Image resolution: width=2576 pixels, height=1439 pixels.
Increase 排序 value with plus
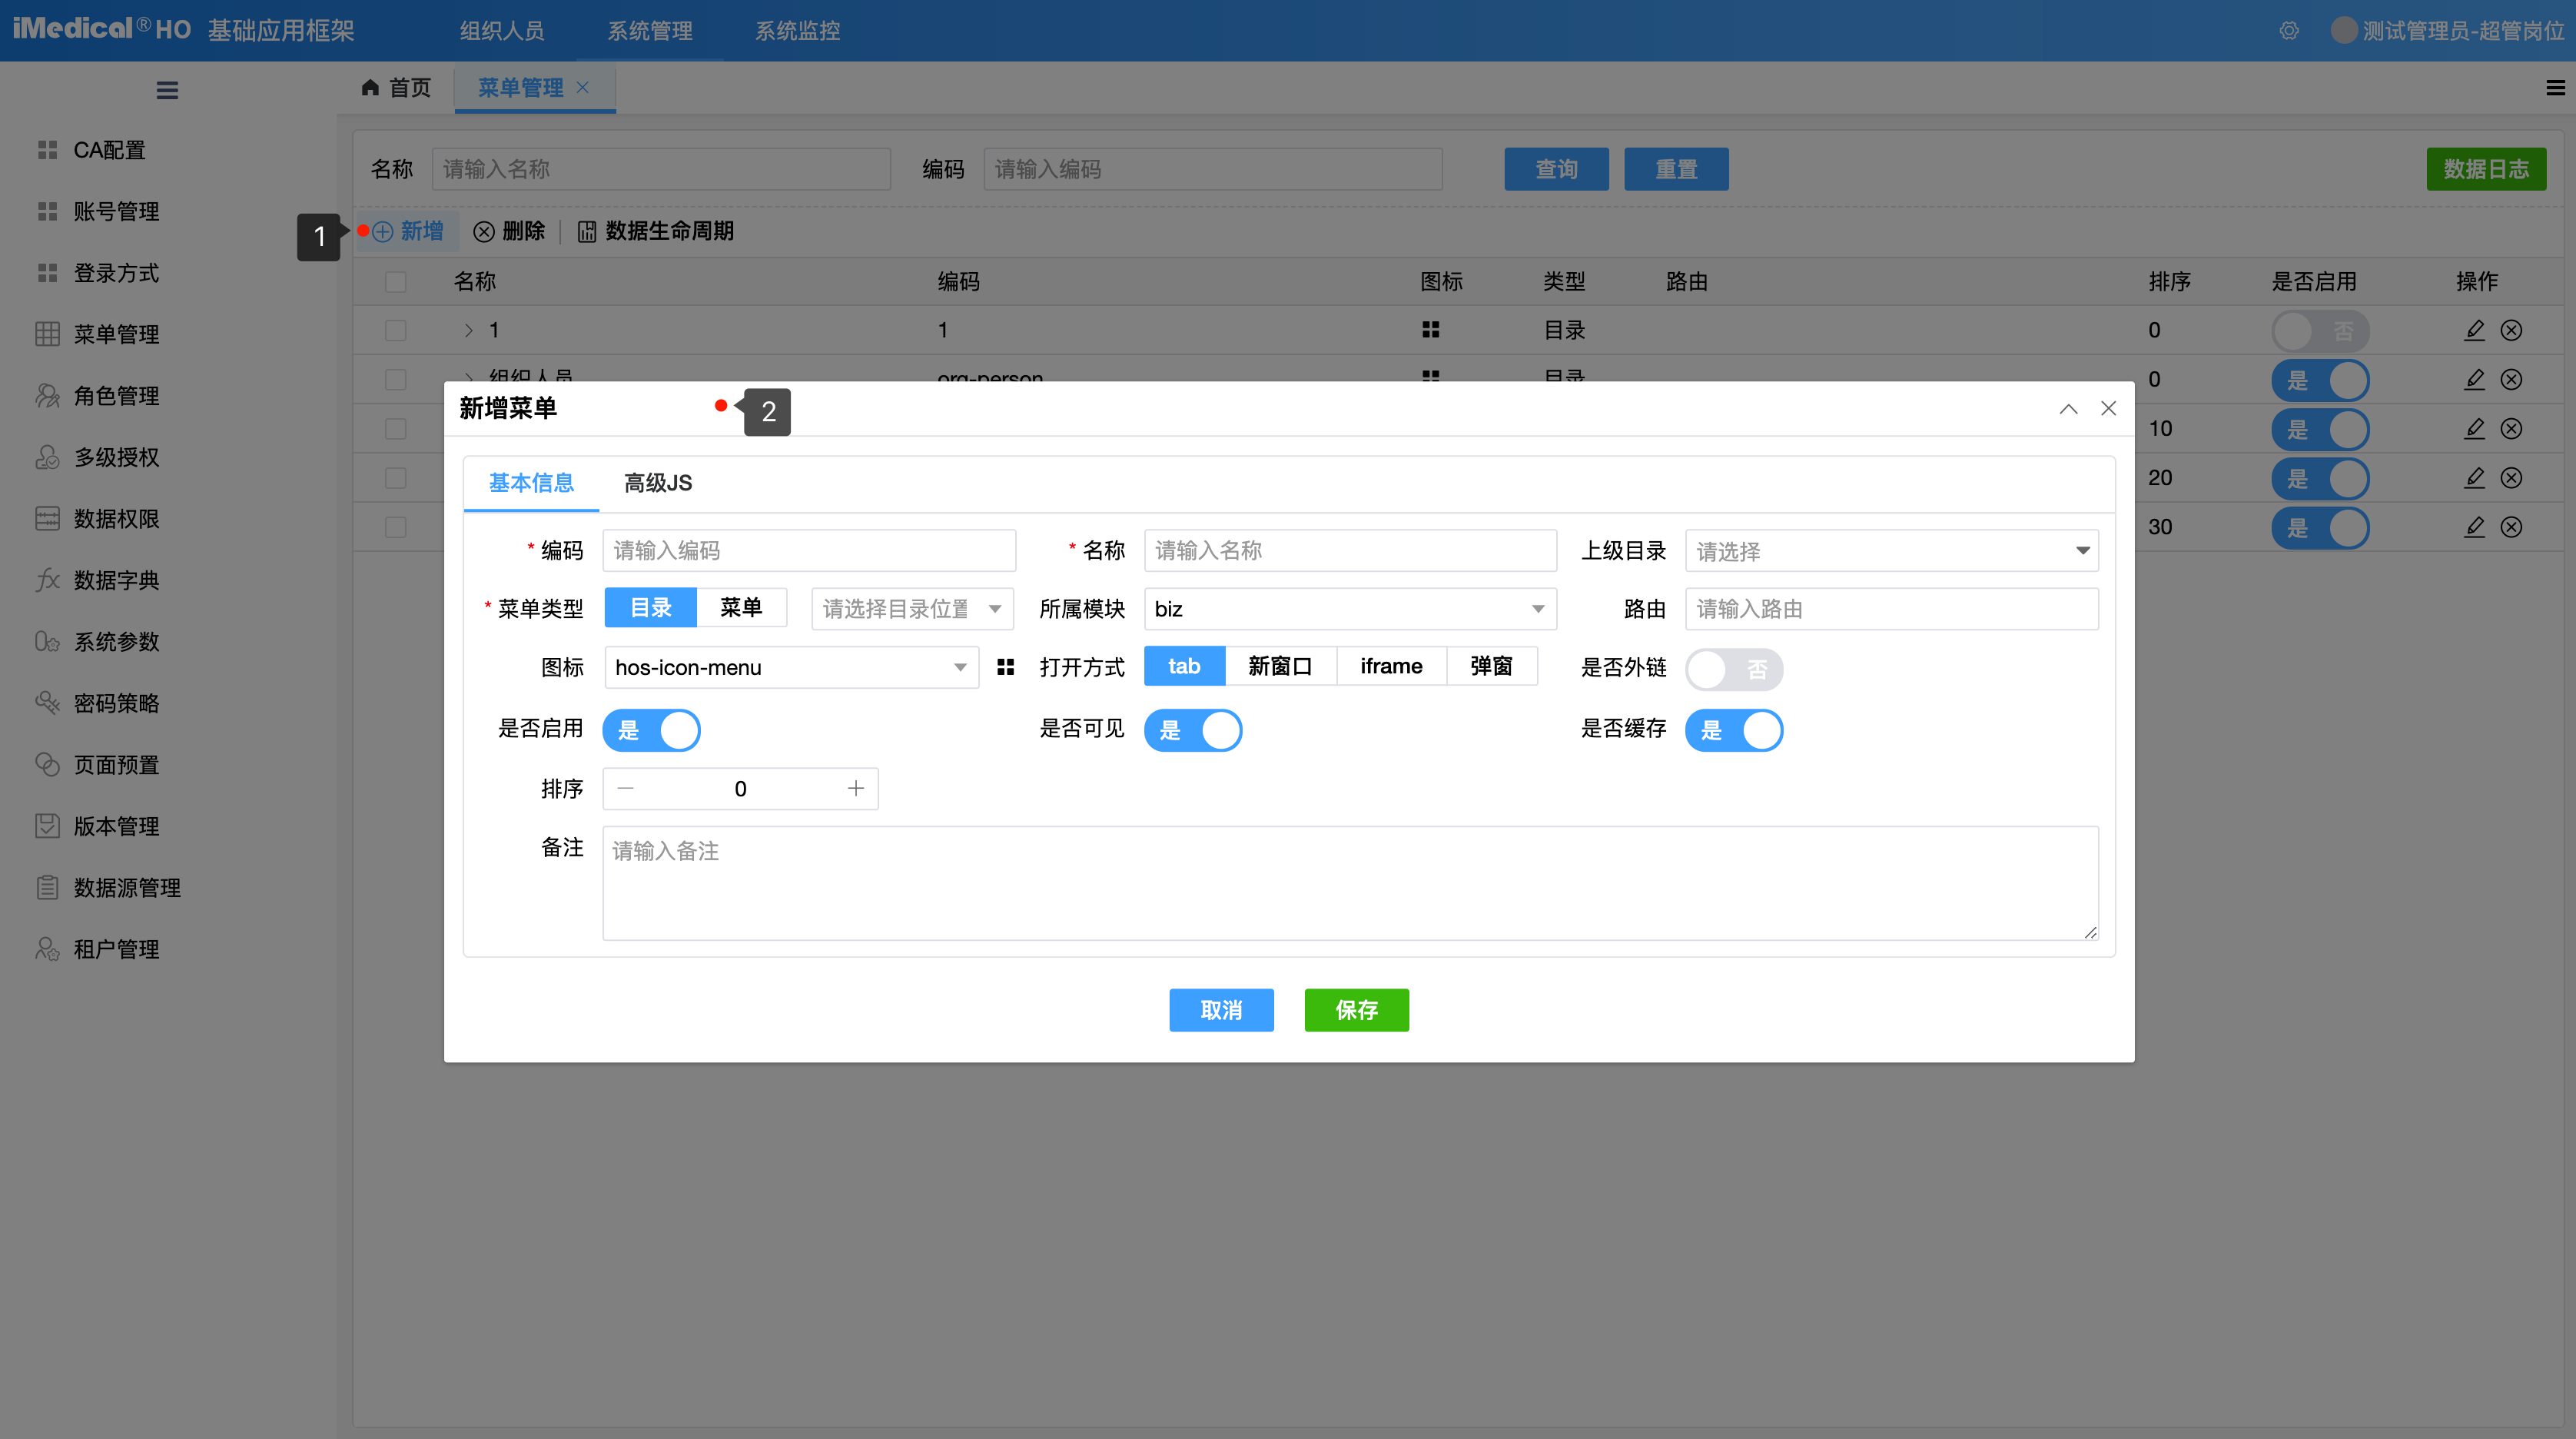click(856, 789)
